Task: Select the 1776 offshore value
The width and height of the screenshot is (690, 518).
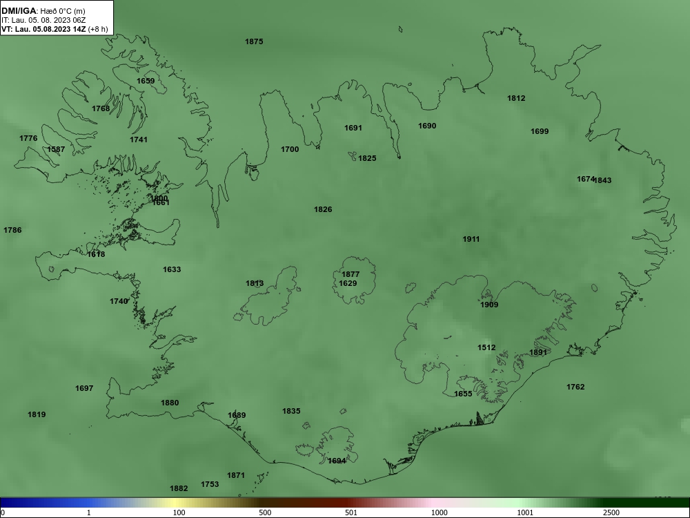Action: tap(28, 138)
